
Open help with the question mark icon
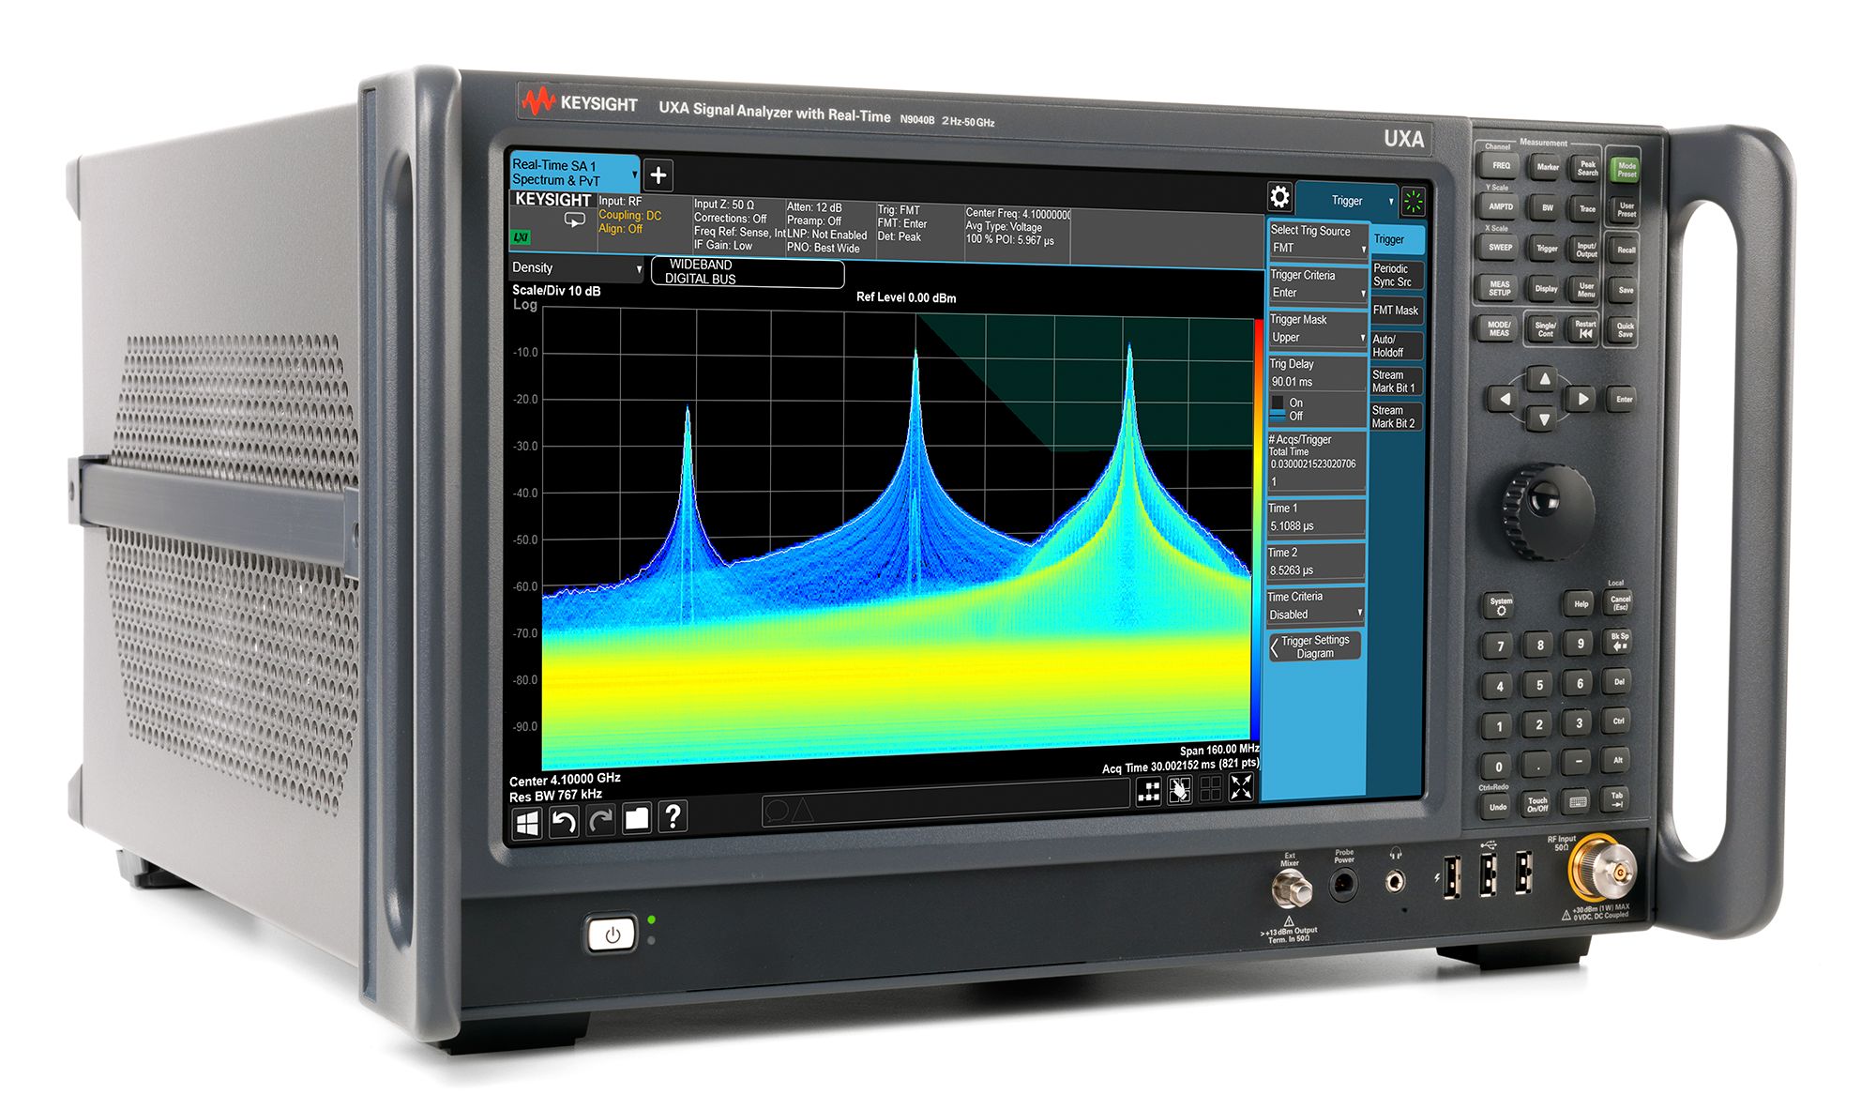tap(673, 817)
